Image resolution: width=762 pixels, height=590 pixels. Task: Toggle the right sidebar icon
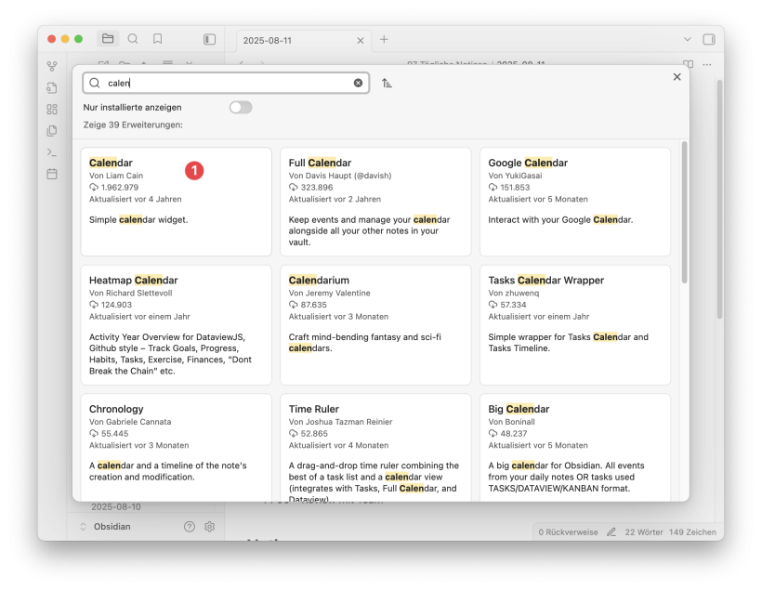point(709,39)
